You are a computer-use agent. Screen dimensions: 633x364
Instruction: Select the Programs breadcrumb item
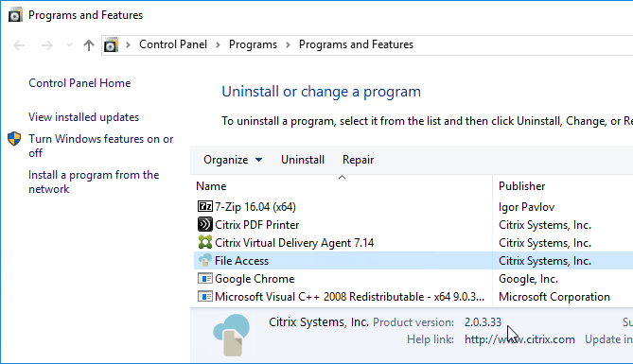[253, 44]
